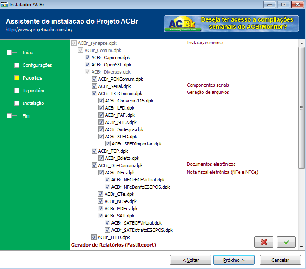This screenshot has height=269, width=306.
Task: Go to the Início wizard step
Action: [28, 52]
